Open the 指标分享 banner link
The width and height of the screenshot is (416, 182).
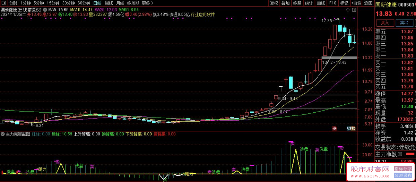pos(402,168)
